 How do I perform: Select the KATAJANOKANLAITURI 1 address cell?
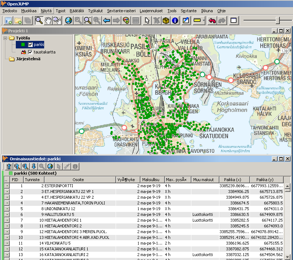pos(80,249)
